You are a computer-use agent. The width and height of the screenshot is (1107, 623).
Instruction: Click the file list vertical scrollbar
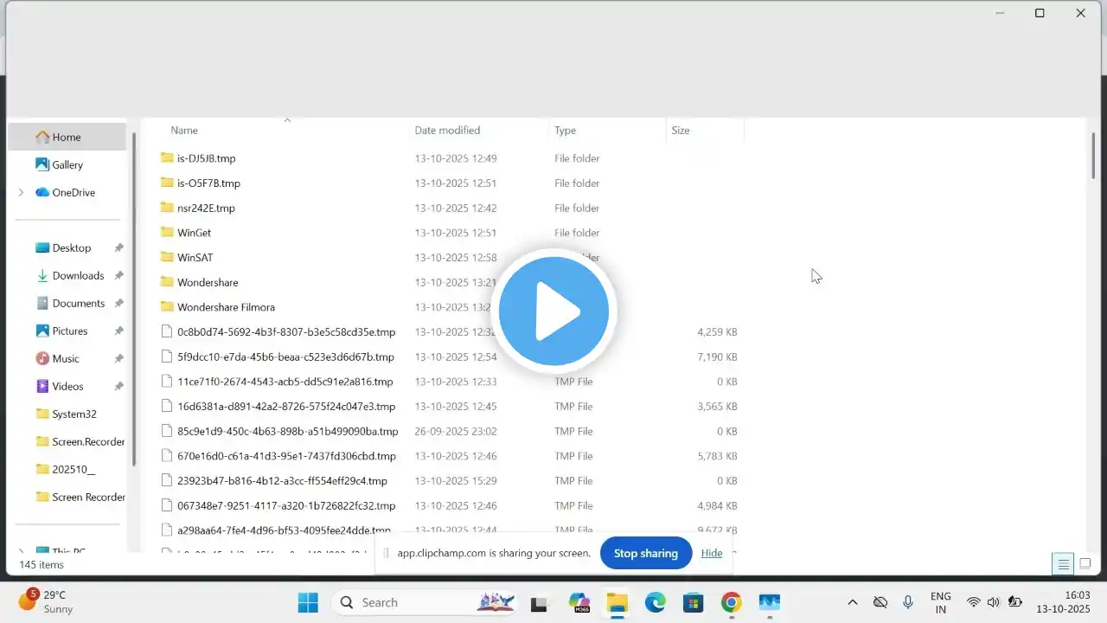(x=1093, y=156)
